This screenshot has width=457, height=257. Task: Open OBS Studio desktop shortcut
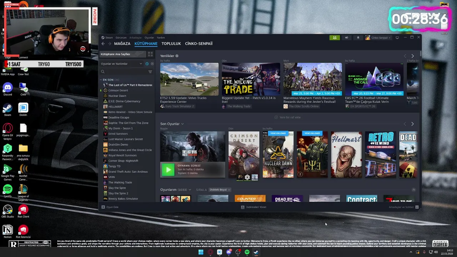click(x=7, y=211)
